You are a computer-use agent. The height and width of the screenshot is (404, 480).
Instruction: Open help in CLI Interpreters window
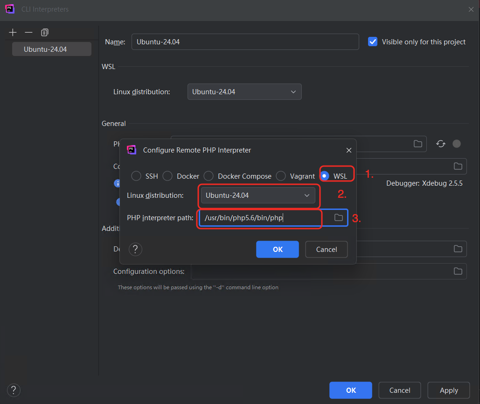[14, 390]
